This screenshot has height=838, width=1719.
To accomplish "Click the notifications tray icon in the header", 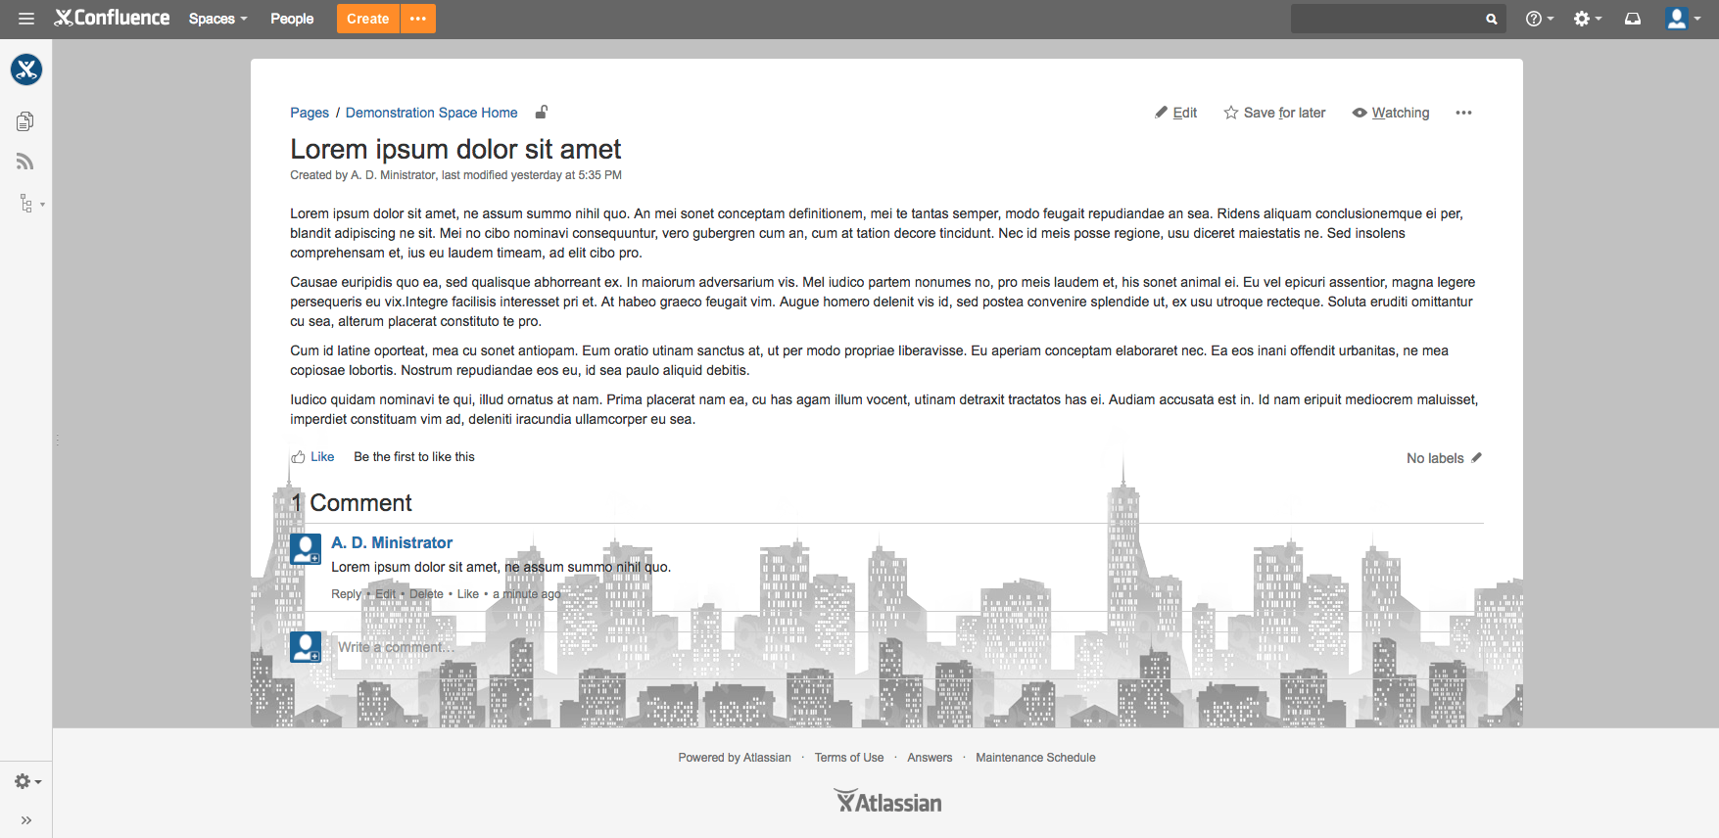I will pyautogui.click(x=1632, y=19).
